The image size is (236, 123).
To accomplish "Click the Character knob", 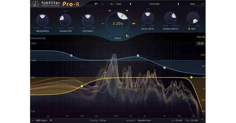I will pos(65,20).
